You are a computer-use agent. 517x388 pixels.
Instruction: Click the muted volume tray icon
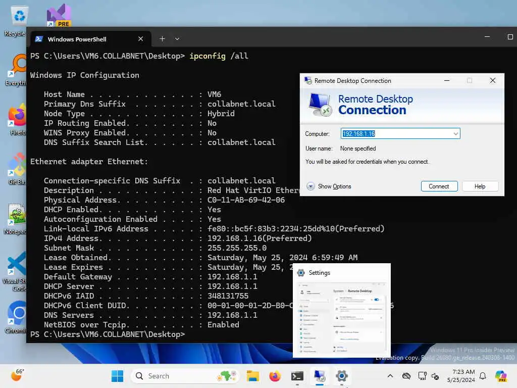click(x=435, y=376)
